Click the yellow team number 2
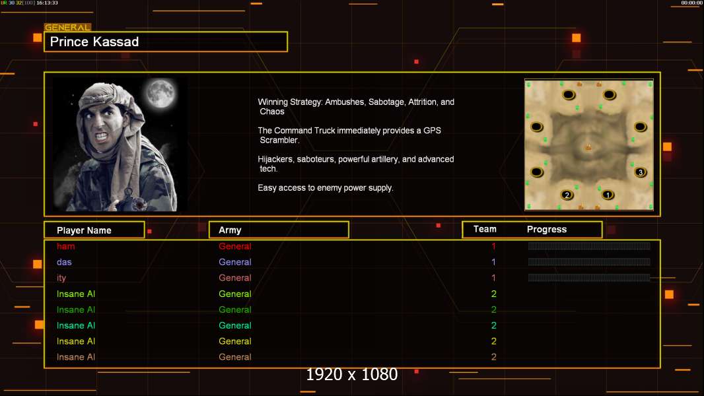 (493, 341)
